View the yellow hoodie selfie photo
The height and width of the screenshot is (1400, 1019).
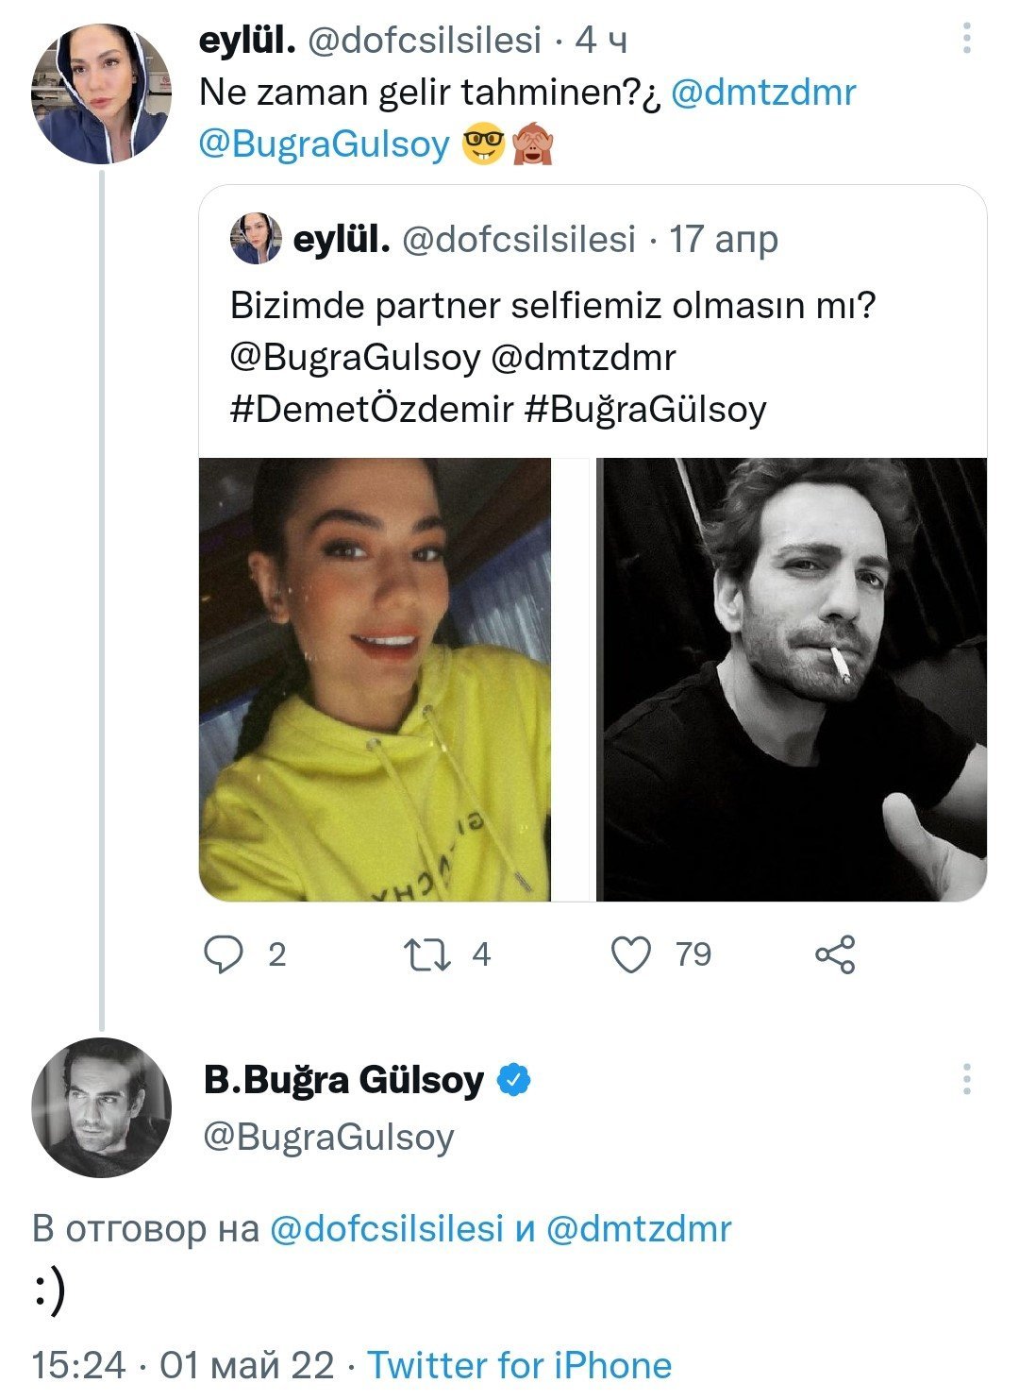coord(375,680)
